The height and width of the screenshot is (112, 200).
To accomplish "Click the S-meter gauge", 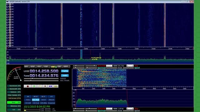I will coord(14,74).
